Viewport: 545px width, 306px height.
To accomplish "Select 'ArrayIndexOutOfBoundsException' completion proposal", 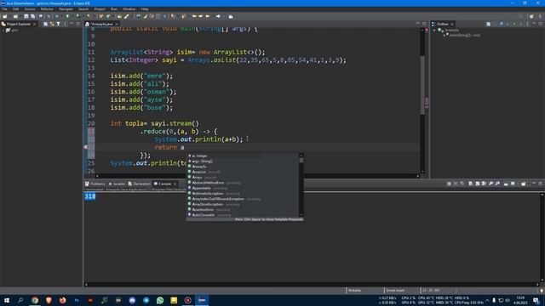I will pyautogui.click(x=243, y=199).
